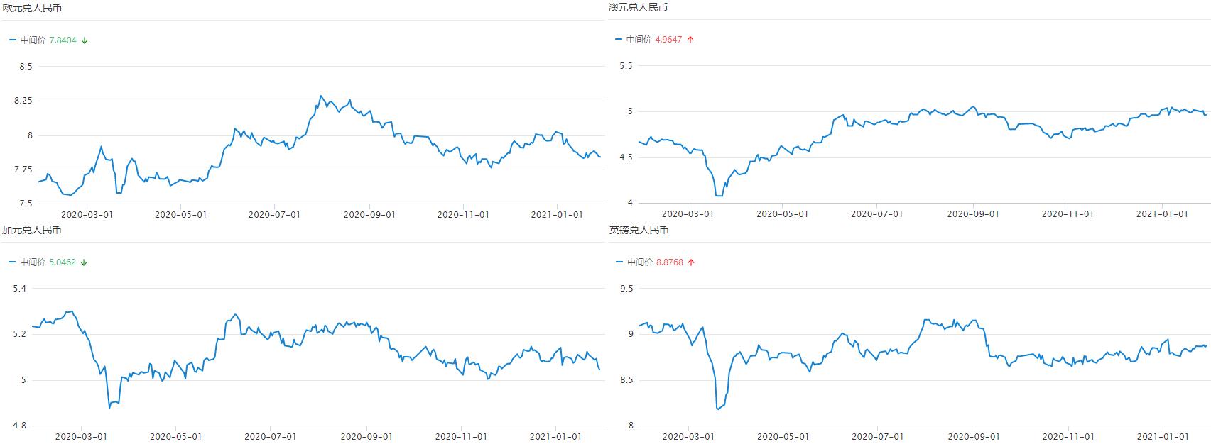Toggle the 中间价 series in the British pound chart
This screenshot has height=444, width=1211.
pos(639,262)
